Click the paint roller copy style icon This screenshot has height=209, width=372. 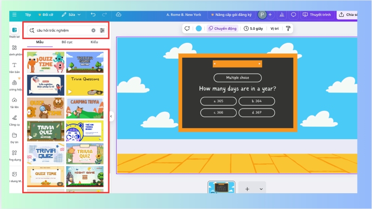pyautogui.click(x=288, y=28)
